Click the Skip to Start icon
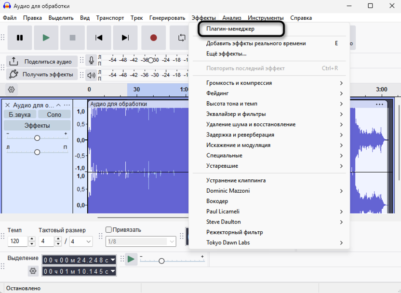 [99, 38]
